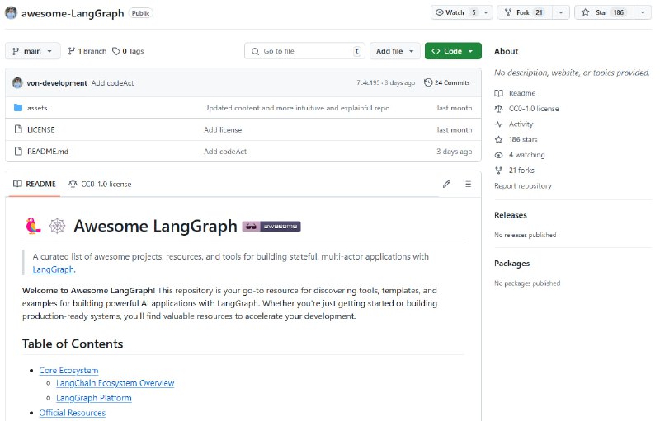This screenshot has height=421, width=660.
Task: Open the 'Updated content and more intuituve' commit message
Action: click(x=297, y=108)
